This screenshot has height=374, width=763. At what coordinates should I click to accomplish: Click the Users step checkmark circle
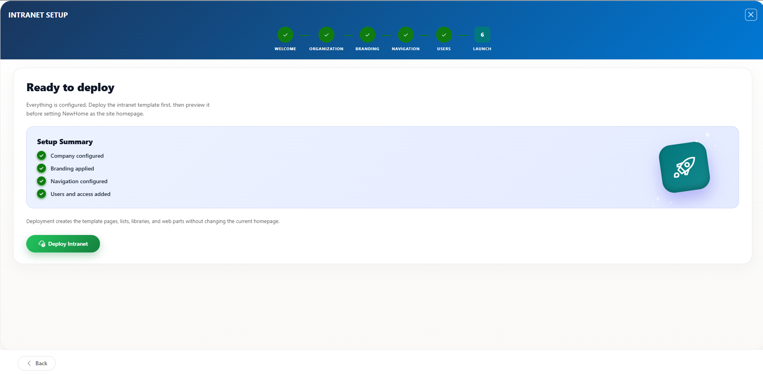[444, 35]
